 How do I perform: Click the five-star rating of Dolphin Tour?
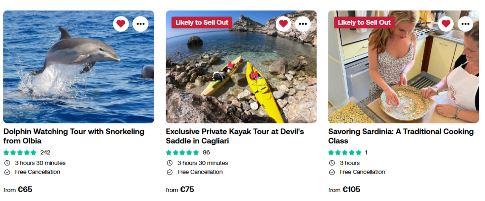[x=20, y=153]
